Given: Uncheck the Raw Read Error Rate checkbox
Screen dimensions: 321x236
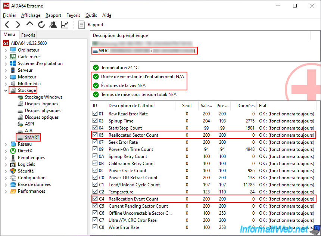Looking at the screenshot, I should [95, 114].
